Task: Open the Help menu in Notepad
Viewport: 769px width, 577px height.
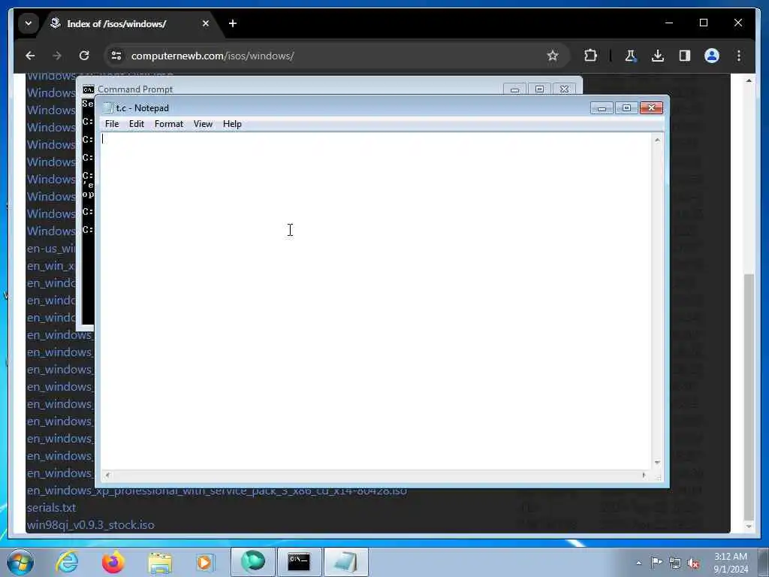Action: coord(232,124)
